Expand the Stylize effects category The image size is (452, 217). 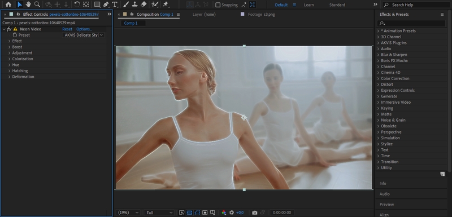(x=378, y=144)
